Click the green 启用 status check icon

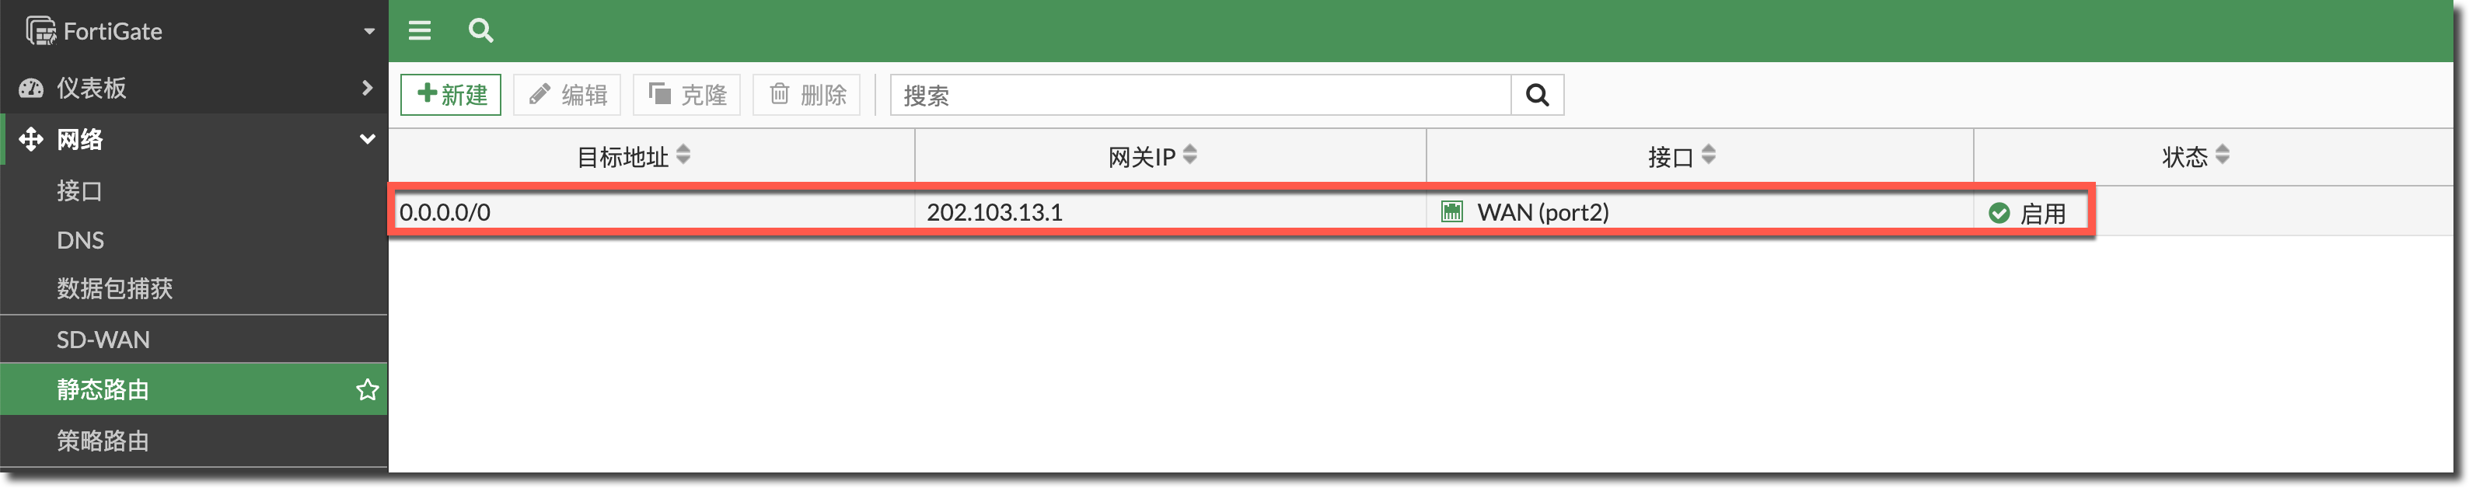1999,213
